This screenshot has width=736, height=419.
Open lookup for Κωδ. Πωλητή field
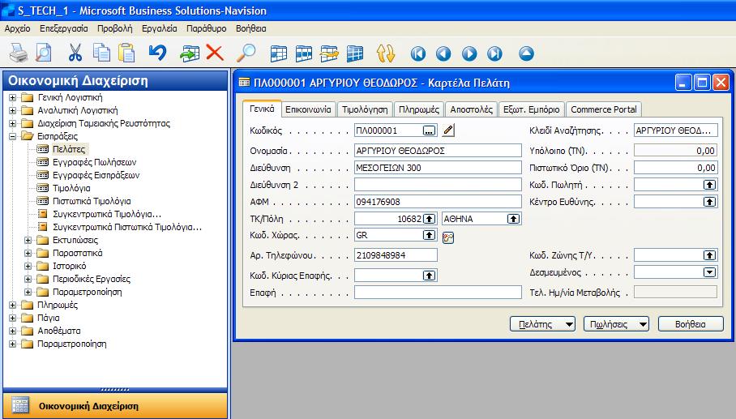(709, 185)
